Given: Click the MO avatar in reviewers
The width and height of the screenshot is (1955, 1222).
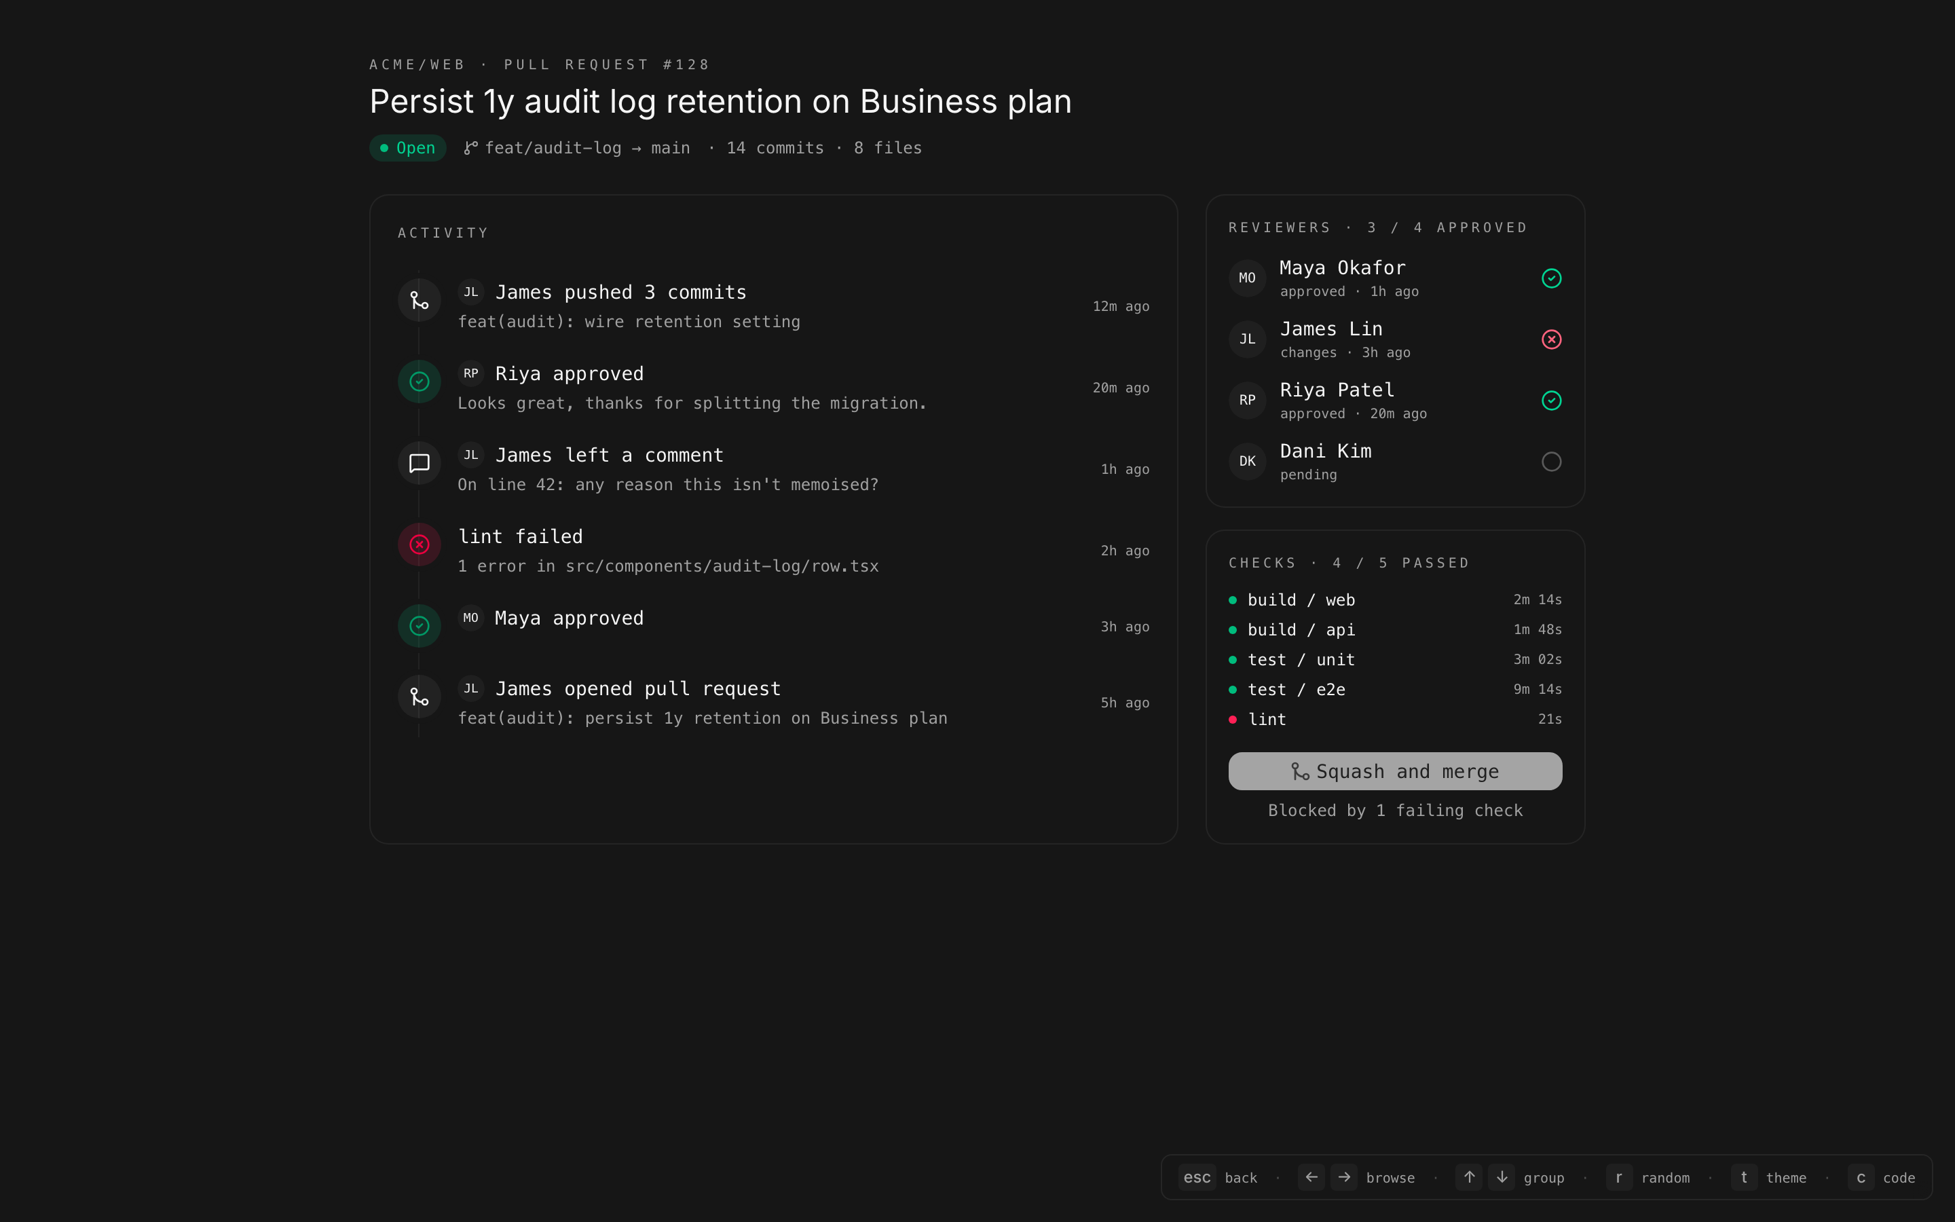Looking at the screenshot, I should point(1247,278).
